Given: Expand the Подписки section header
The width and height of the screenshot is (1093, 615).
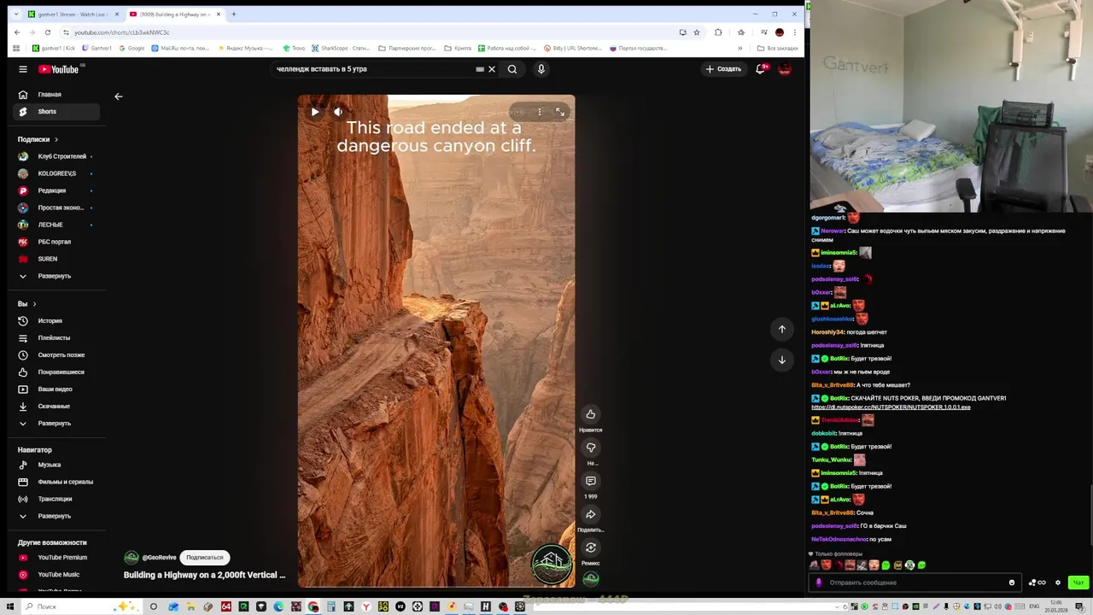Looking at the screenshot, I should tap(38, 139).
